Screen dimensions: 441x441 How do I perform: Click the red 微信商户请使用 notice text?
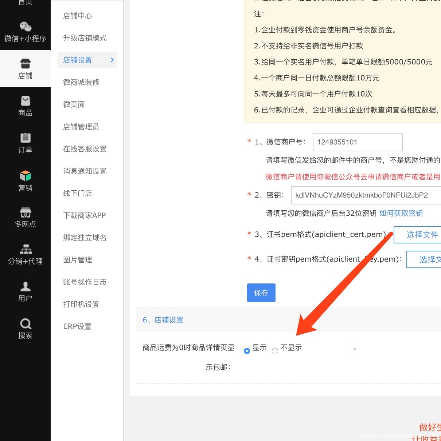(x=353, y=177)
